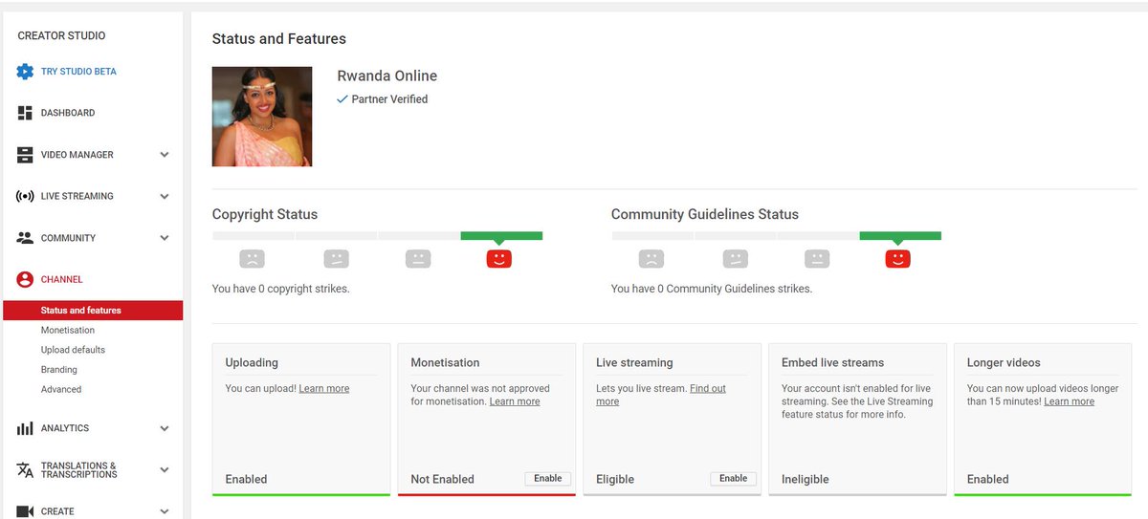Click Learn more link in Longer videos card
The image size is (1148, 519).
click(1070, 401)
